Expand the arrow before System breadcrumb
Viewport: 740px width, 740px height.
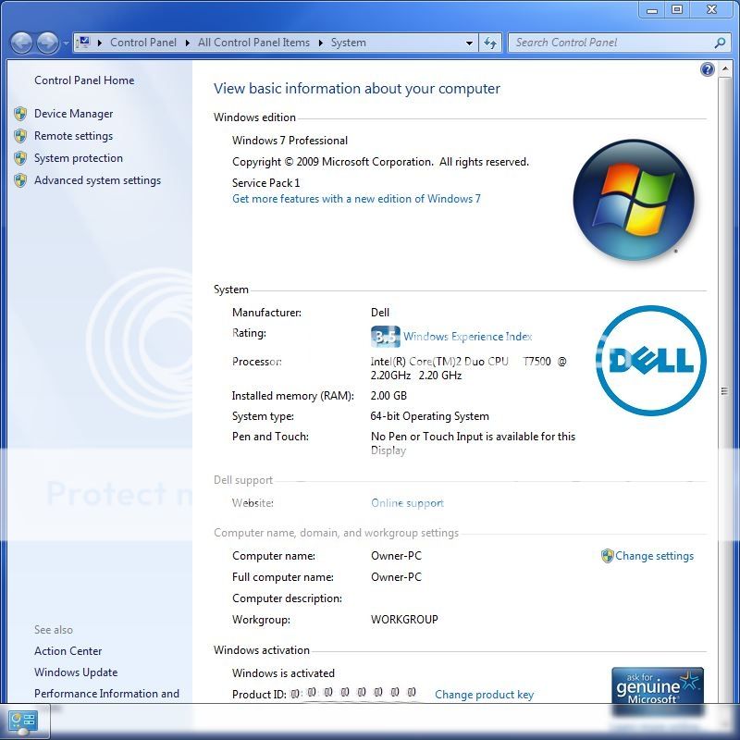click(320, 43)
